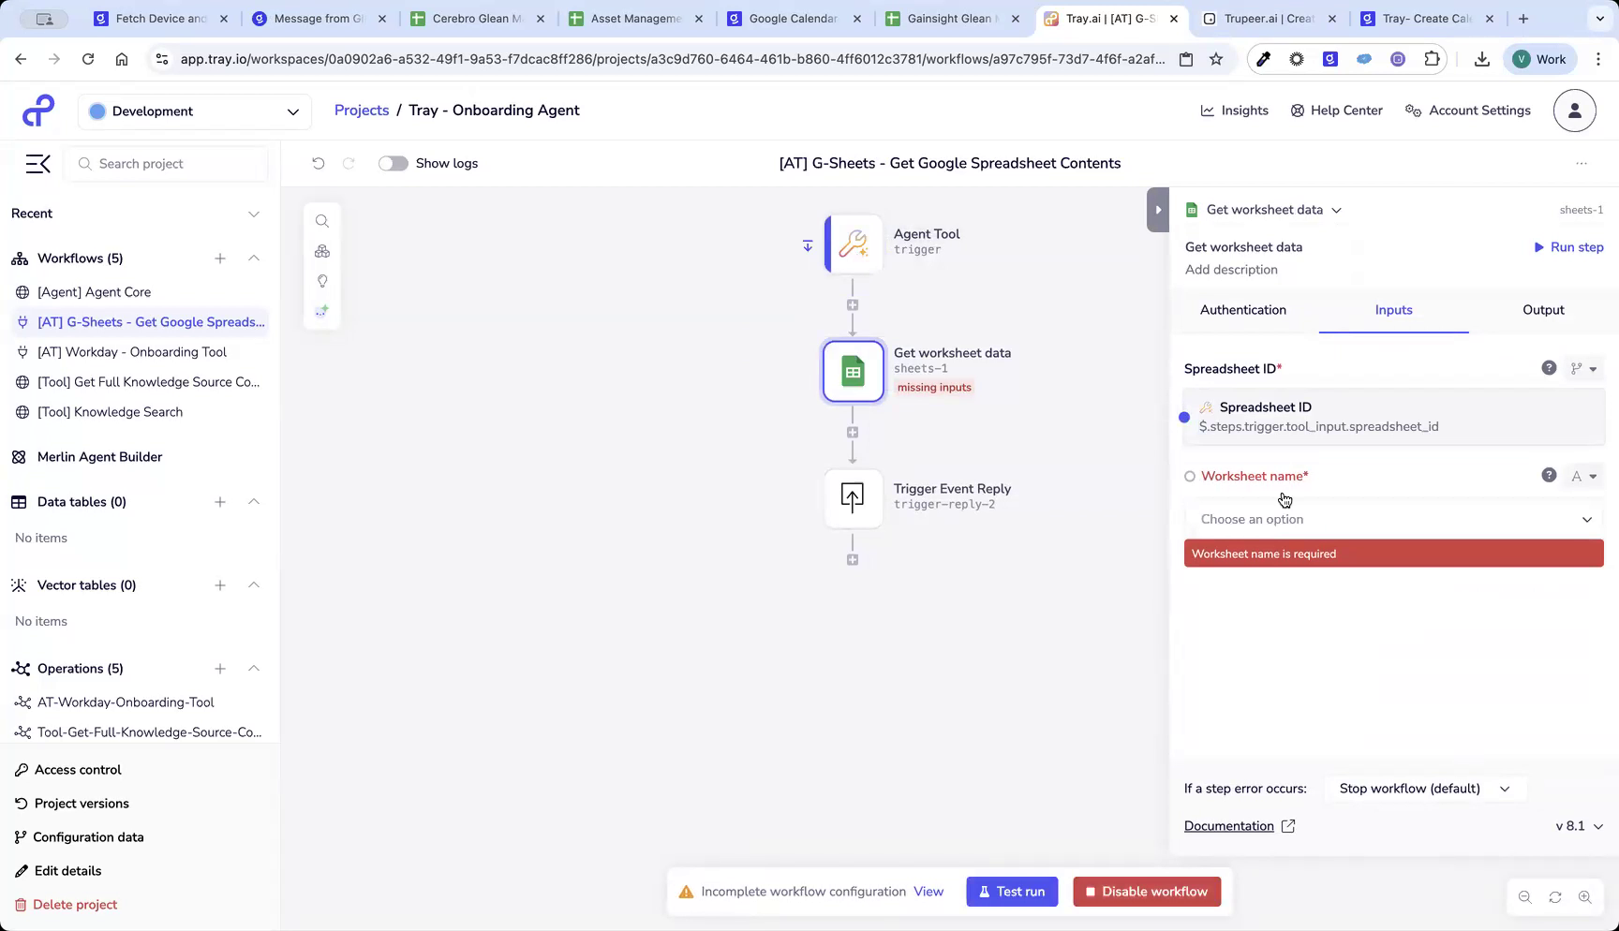Screen dimensions: 1619x931
Task: Open the Stop workflow default error dropdown
Action: (x=1423, y=789)
